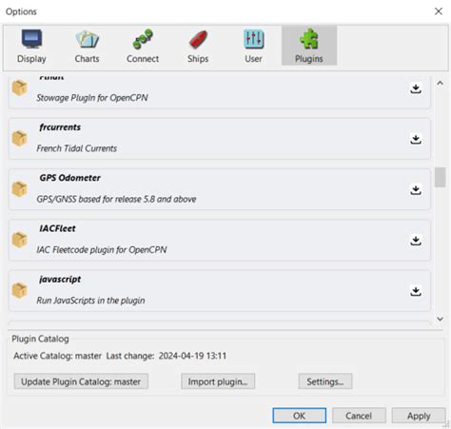The height and width of the screenshot is (429, 451).
Task: Select the Plugins tab
Action: [309, 46]
